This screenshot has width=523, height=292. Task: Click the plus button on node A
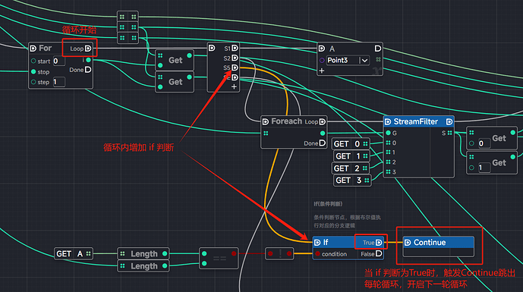click(x=322, y=71)
